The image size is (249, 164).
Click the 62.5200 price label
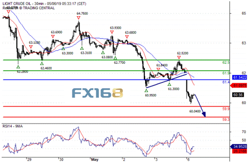[182, 53]
